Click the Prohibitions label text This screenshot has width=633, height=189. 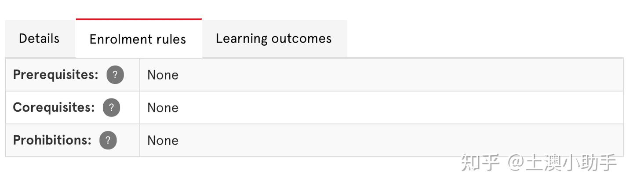coord(52,140)
